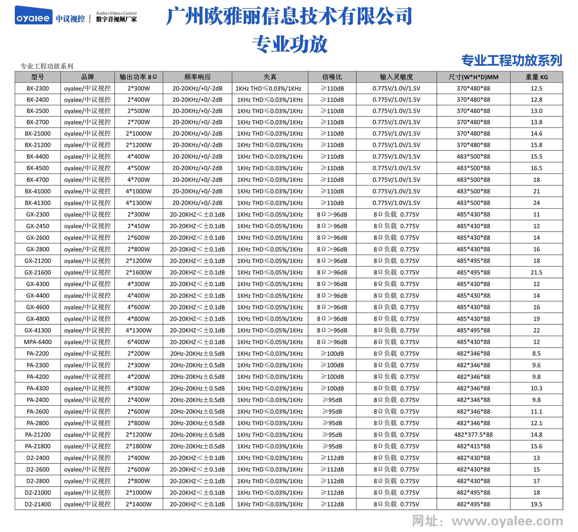
Task: Click the 482*377.5*88 dimension cell
Action: (x=473, y=435)
